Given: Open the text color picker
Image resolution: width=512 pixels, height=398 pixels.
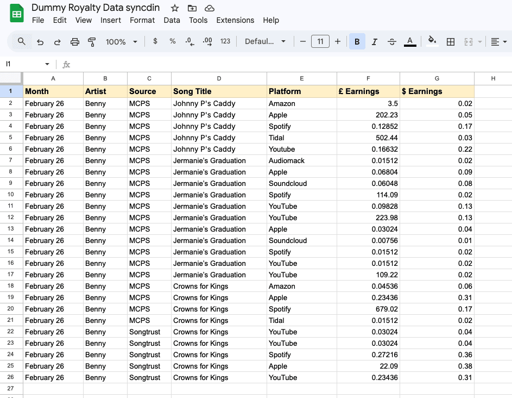Looking at the screenshot, I should (x=410, y=41).
